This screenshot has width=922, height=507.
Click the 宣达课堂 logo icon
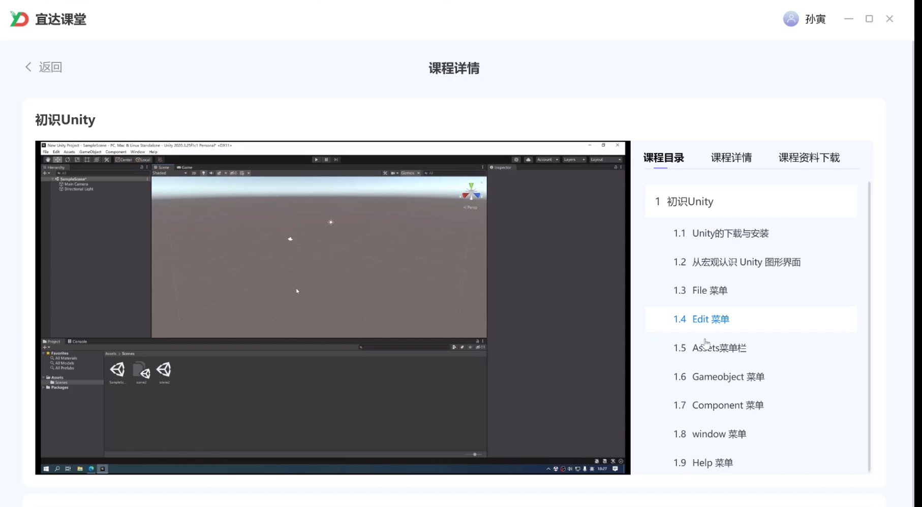(19, 19)
